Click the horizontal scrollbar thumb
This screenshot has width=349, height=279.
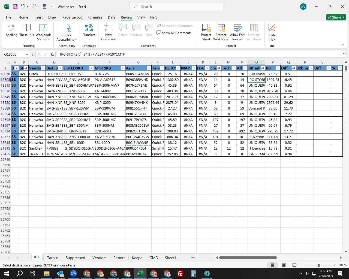point(248,257)
